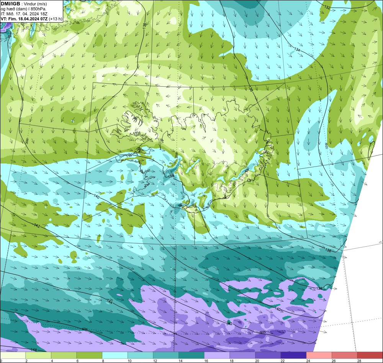Click the '148' contour label
The width and height of the screenshot is (383, 363).
click(x=34, y=350)
